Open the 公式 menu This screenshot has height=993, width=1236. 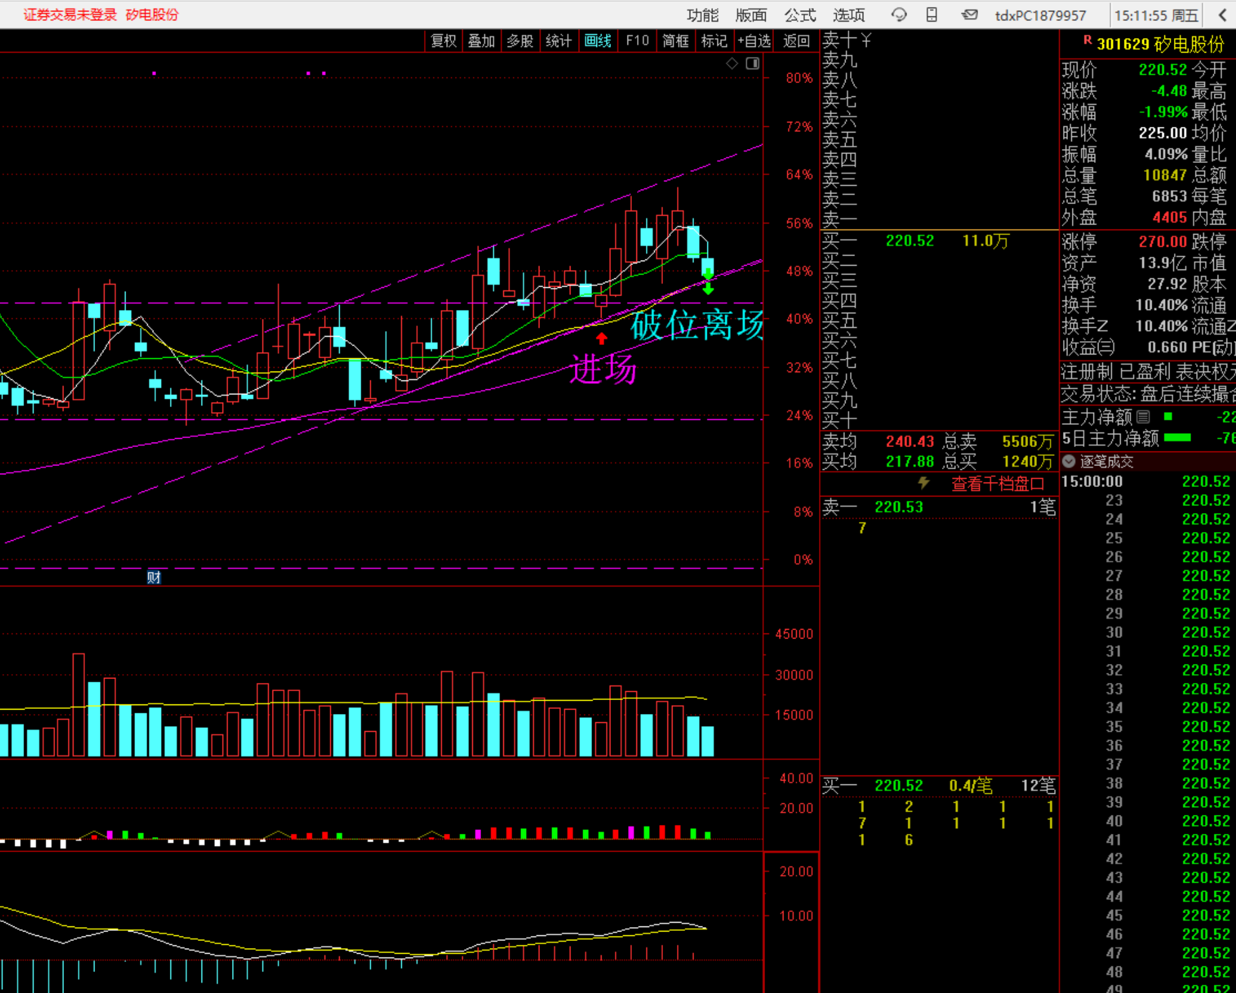click(x=800, y=15)
